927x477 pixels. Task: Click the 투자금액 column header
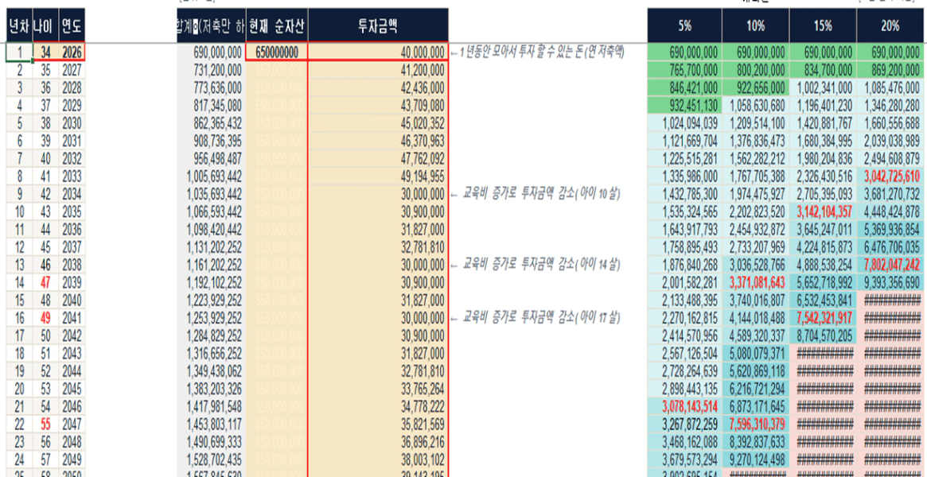click(x=378, y=25)
